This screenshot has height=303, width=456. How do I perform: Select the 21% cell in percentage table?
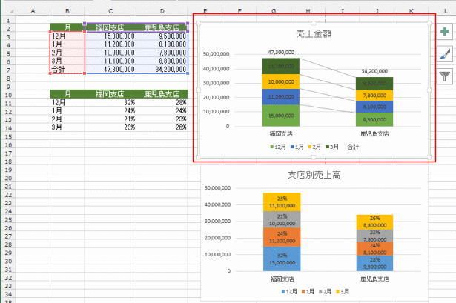[110, 119]
